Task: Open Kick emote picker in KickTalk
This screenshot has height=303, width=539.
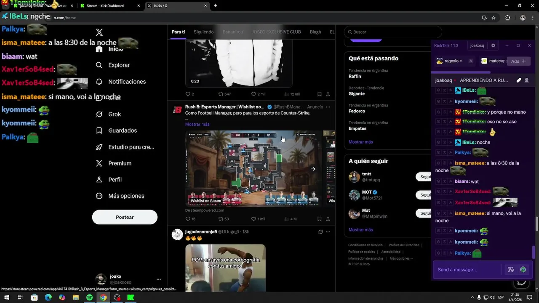Action: click(x=523, y=270)
